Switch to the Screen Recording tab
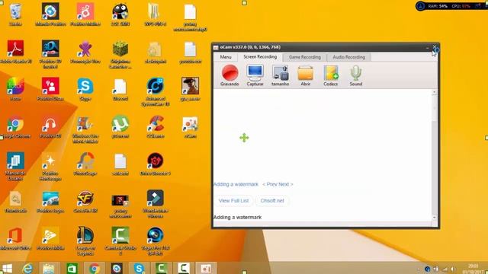Viewport: 488px width, 274px height. click(x=260, y=57)
